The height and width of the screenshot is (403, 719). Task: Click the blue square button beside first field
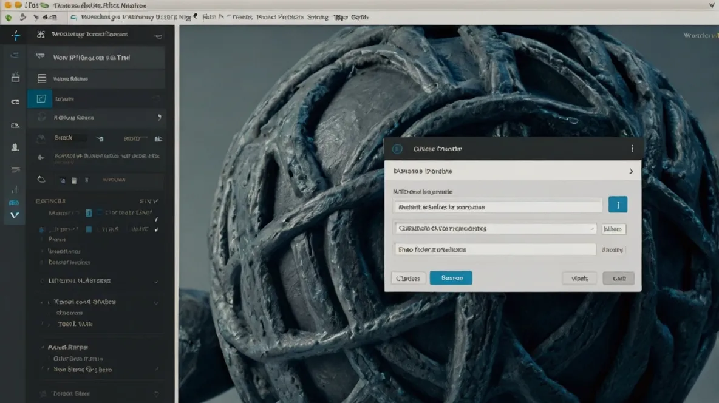[618, 205]
